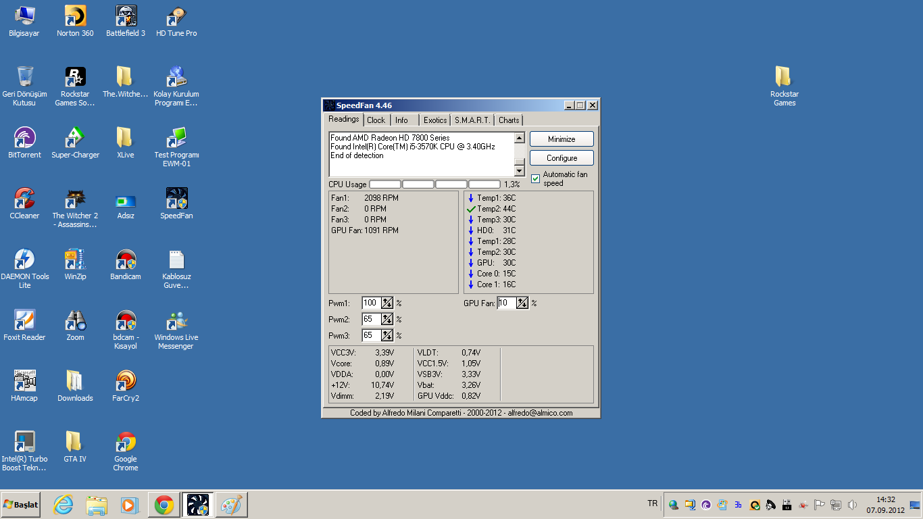
Task: Switch to the Readings tab
Action: tap(344, 120)
